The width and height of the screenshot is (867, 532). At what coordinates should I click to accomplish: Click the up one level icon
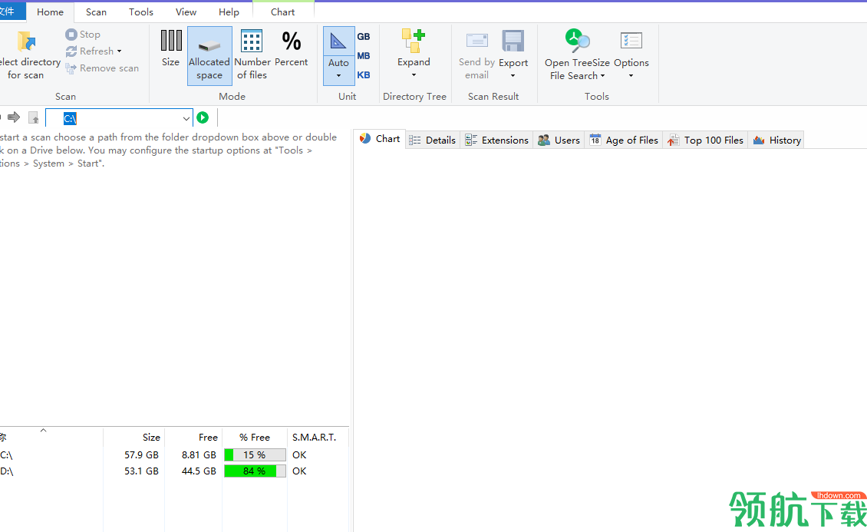point(34,117)
